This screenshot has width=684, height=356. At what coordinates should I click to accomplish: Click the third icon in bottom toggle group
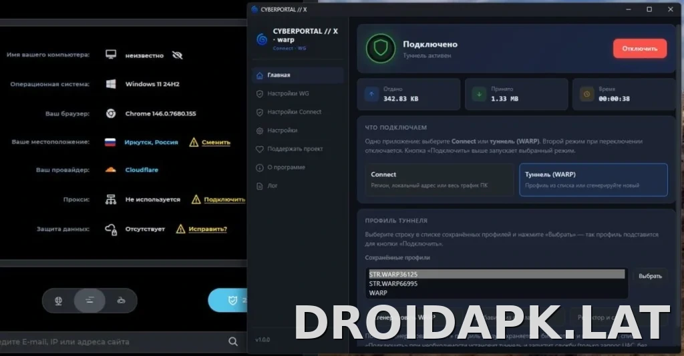tap(122, 300)
